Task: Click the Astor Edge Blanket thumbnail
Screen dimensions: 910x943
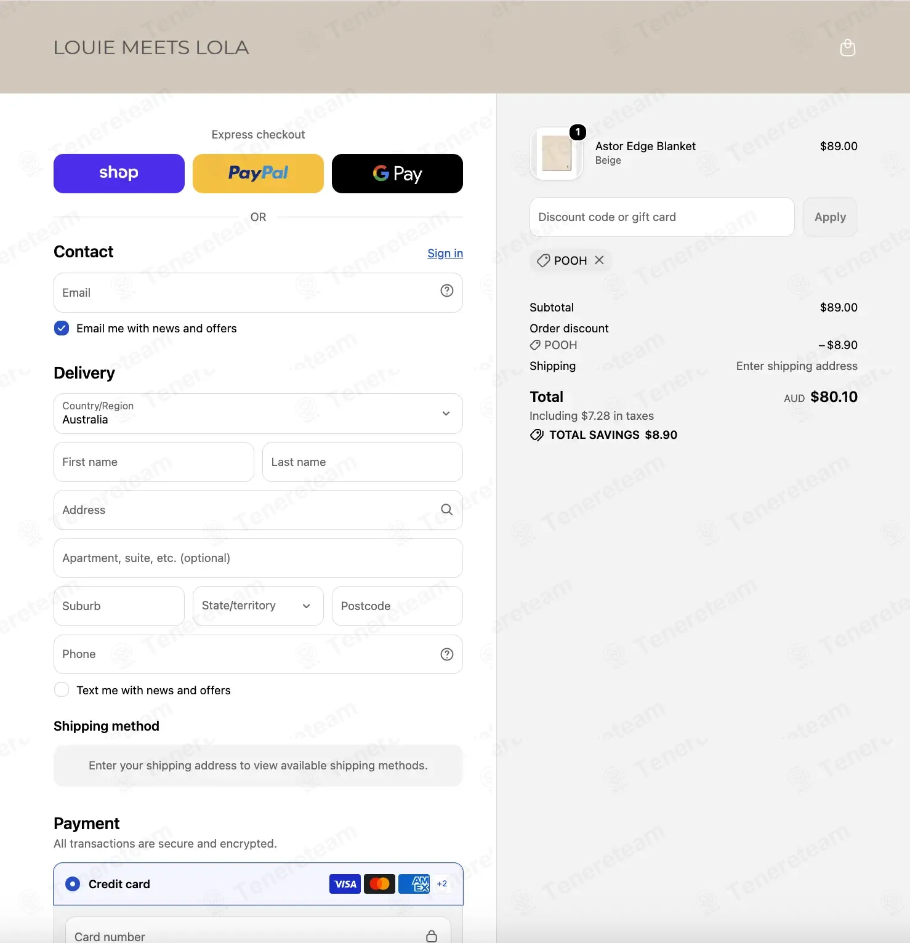Action: 557,153
